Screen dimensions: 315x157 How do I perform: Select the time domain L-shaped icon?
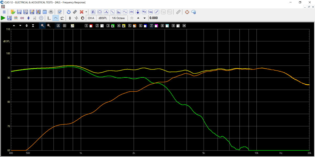pos(49,18)
